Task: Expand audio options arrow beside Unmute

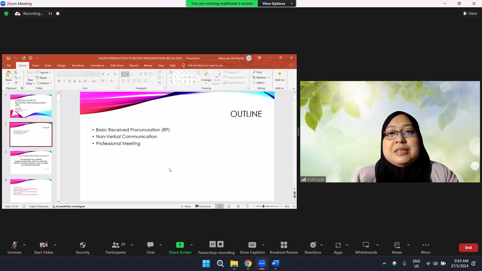Action: pyautogui.click(x=24, y=245)
